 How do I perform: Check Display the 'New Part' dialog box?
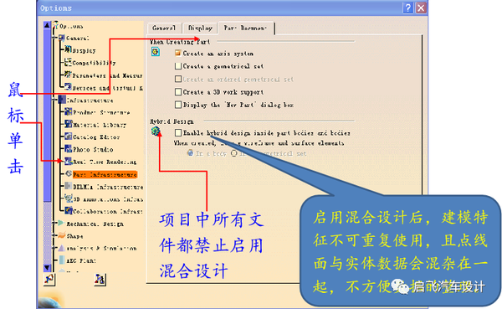coord(178,105)
